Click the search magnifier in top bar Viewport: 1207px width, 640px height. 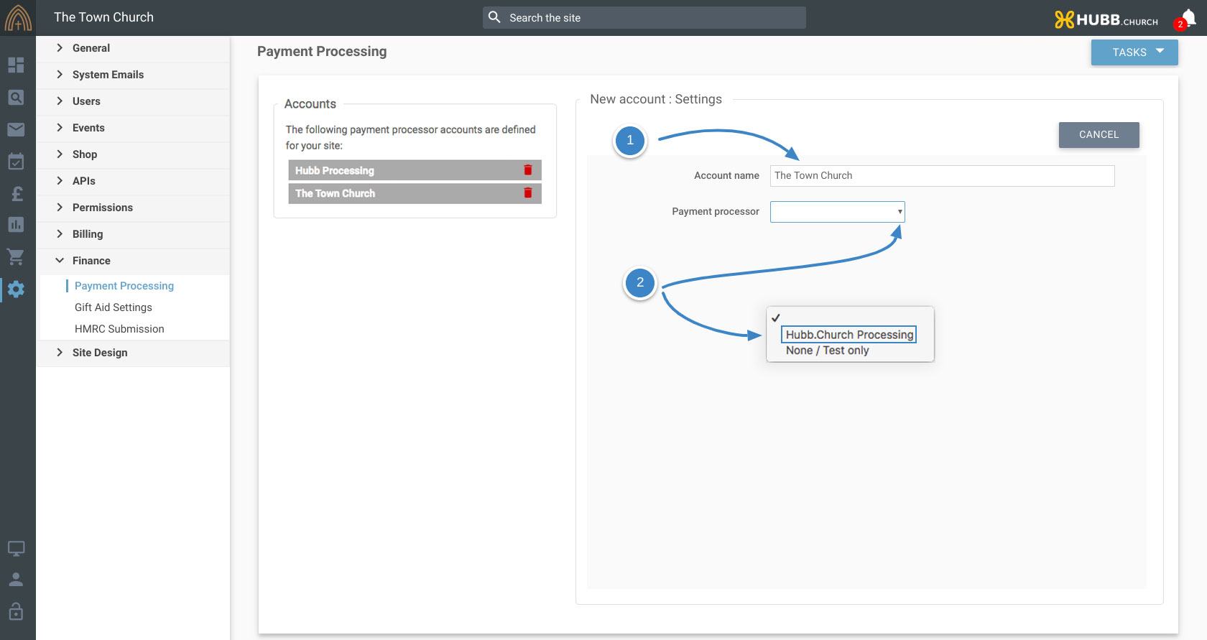494,17
